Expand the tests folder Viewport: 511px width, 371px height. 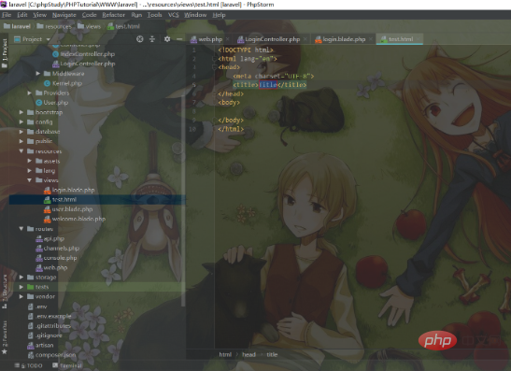coord(21,287)
